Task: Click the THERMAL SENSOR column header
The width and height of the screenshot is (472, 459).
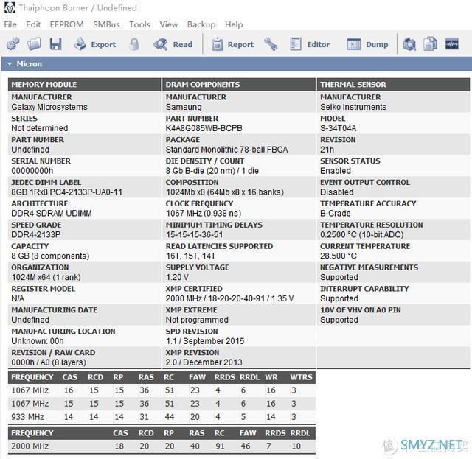Action: coord(393,85)
